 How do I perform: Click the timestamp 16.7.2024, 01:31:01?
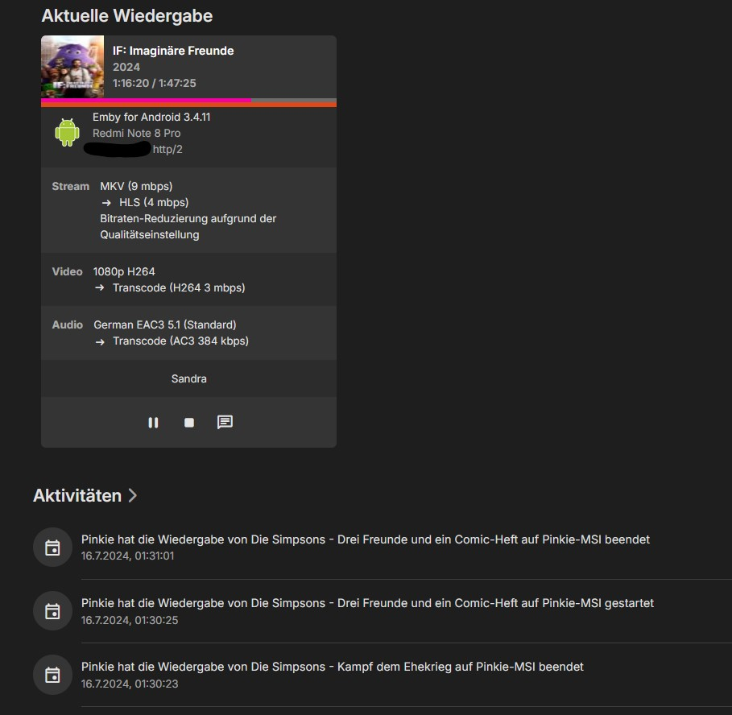click(x=127, y=556)
